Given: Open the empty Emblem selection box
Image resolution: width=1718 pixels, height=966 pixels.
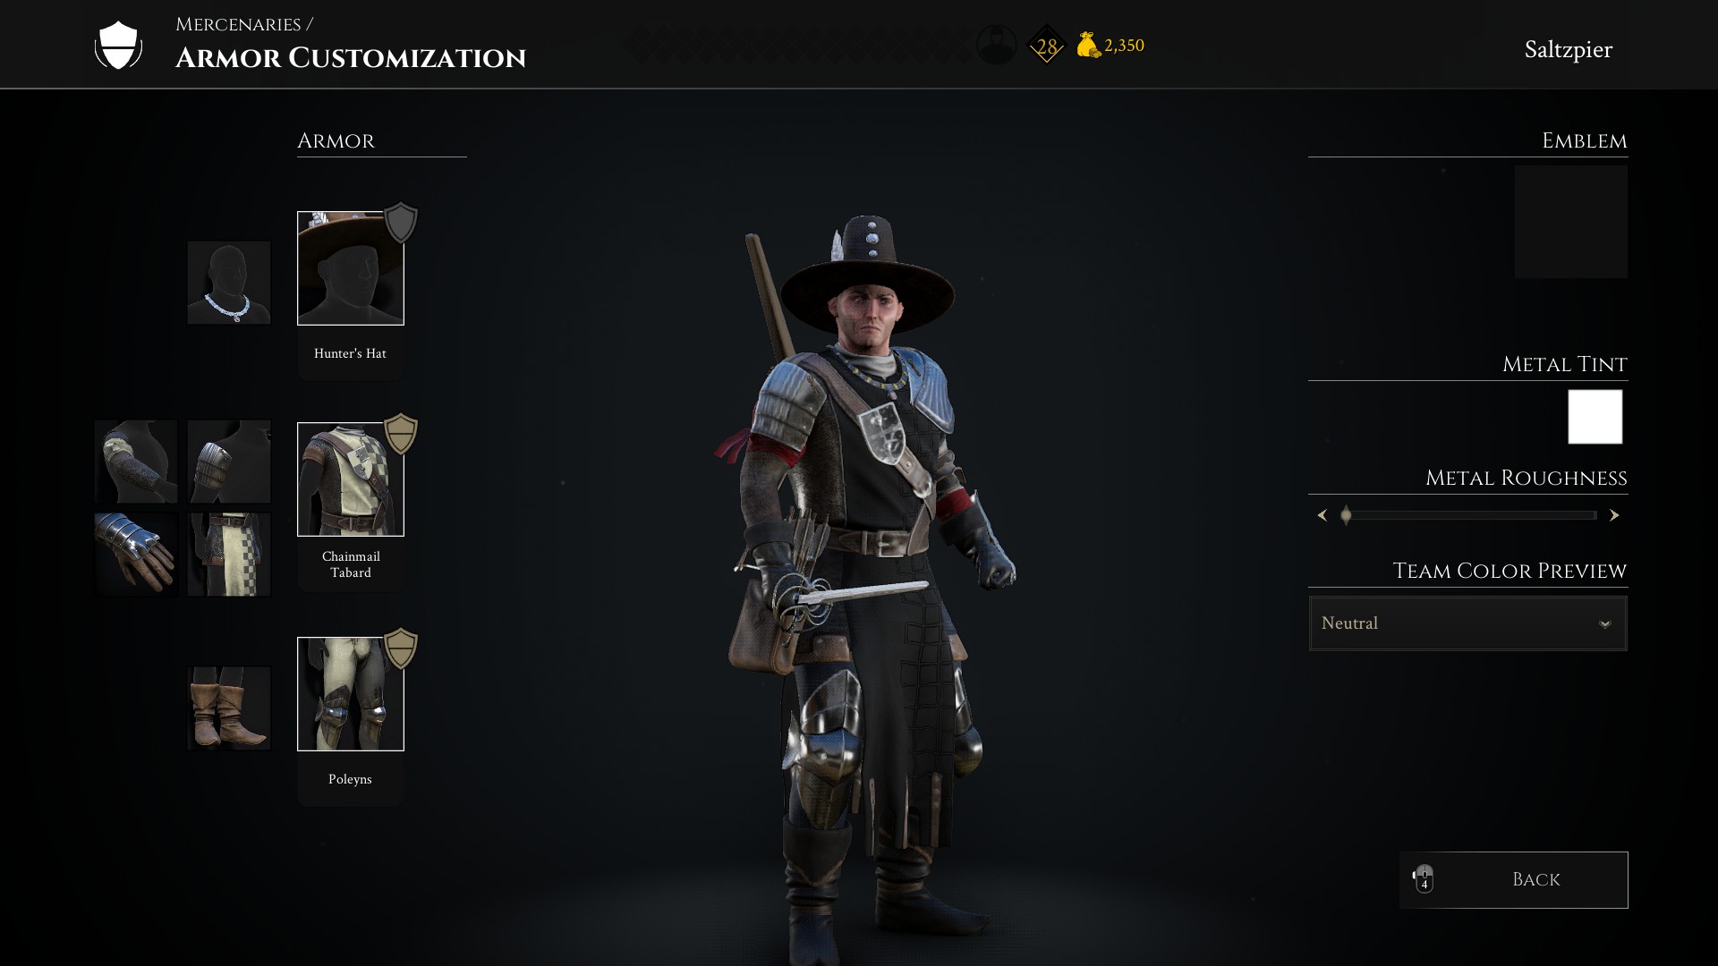Looking at the screenshot, I should tap(1570, 222).
